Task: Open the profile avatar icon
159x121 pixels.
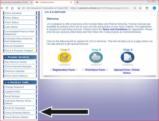Action: click(x=154, y=8)
